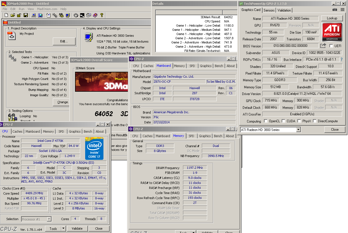Toggle the OpenCL computing checkbox

(266, 121)
